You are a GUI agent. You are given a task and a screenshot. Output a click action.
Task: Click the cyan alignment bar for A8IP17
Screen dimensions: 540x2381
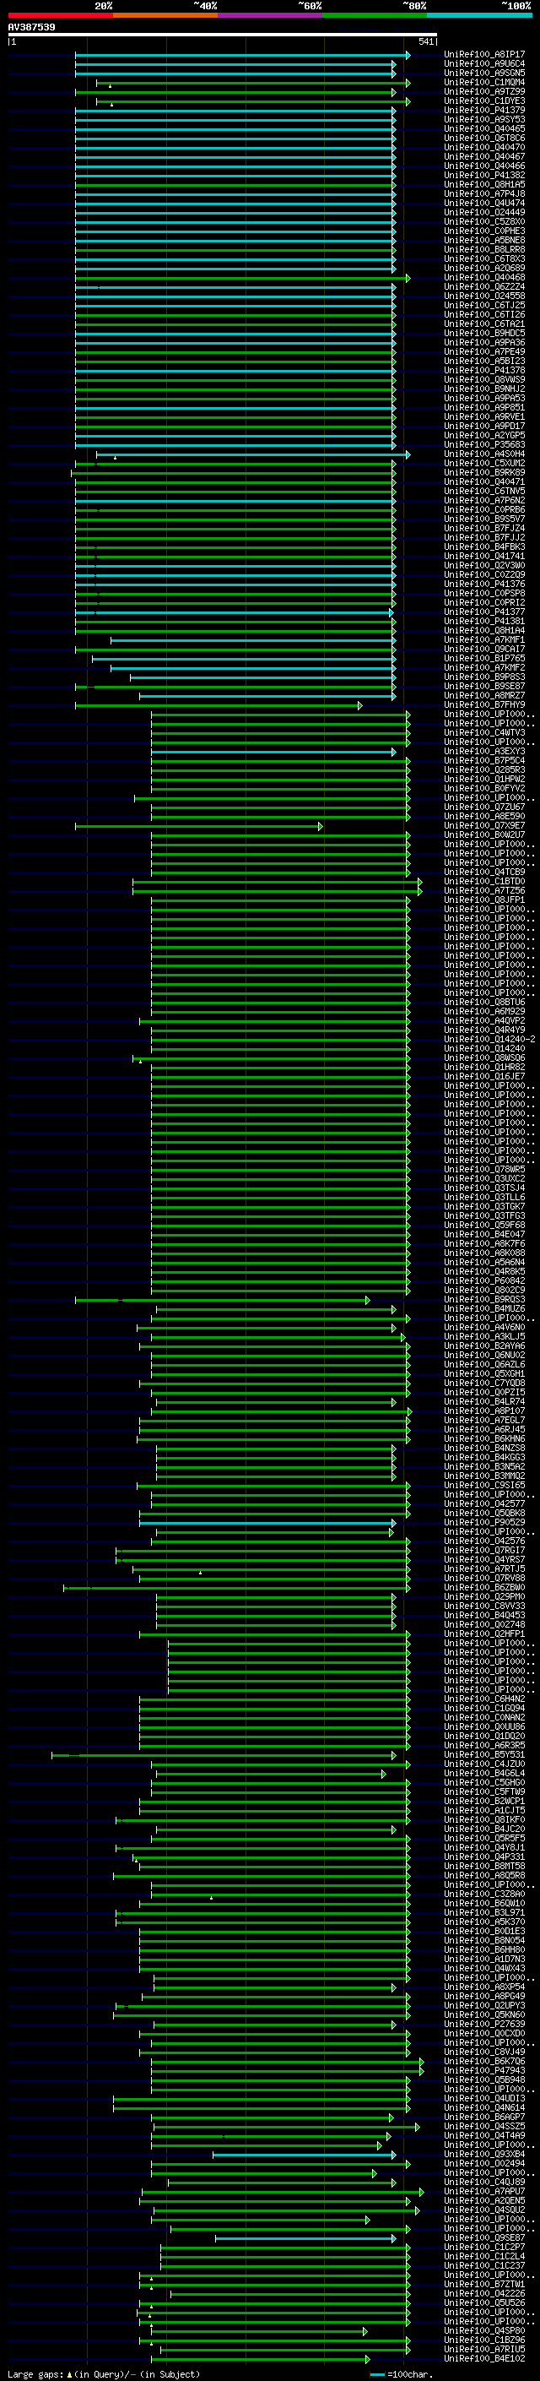[x=243, y=56]
